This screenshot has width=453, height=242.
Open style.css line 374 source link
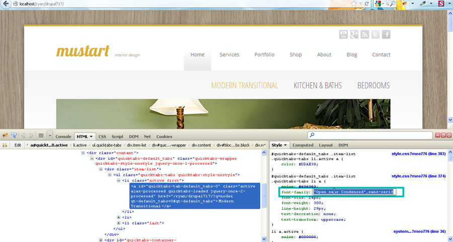pyautogui.click(x=419, y=176)
